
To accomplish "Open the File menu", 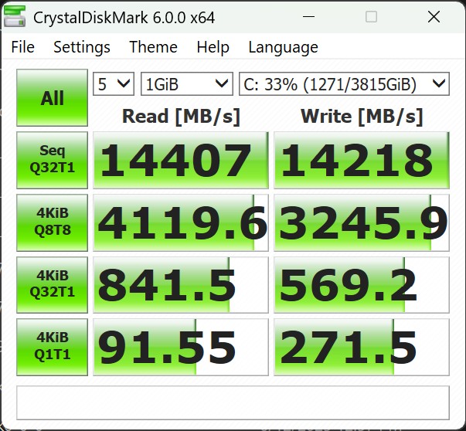I will 23,47.
